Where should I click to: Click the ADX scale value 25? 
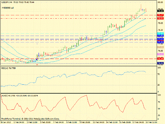coord(159,115)
